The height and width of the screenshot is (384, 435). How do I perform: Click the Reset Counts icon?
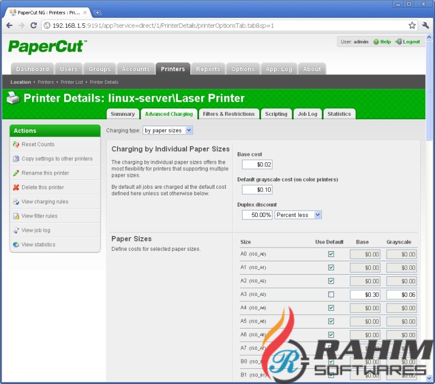(16, 144)
